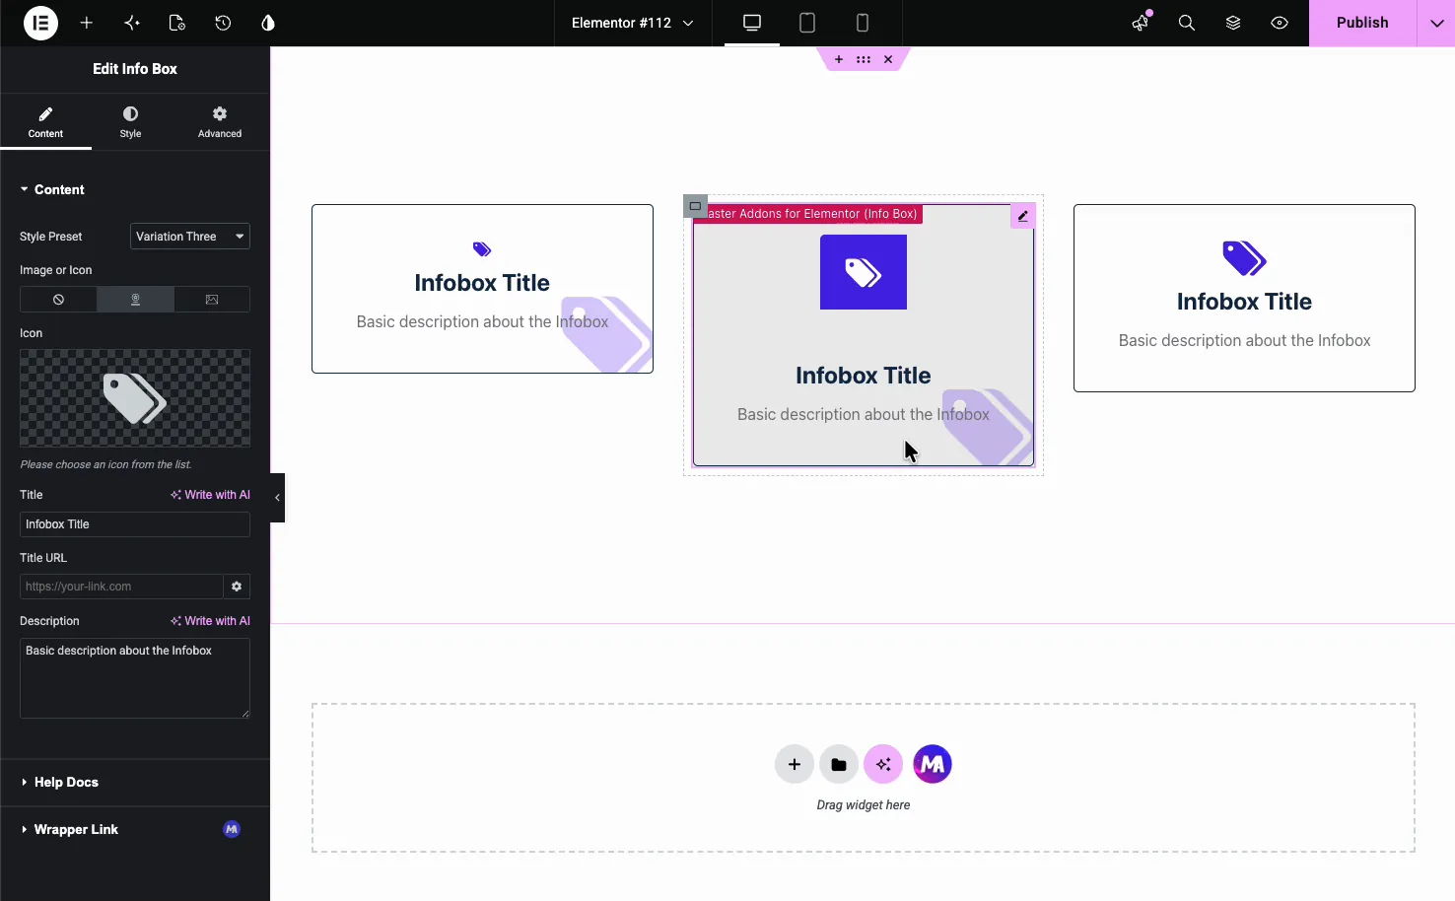
Task: Select the left Infobox Title heading
Action: coord(482,283)
